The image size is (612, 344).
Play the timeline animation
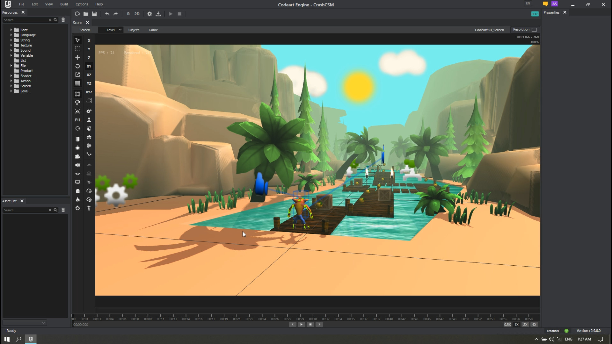coord(301,325)
